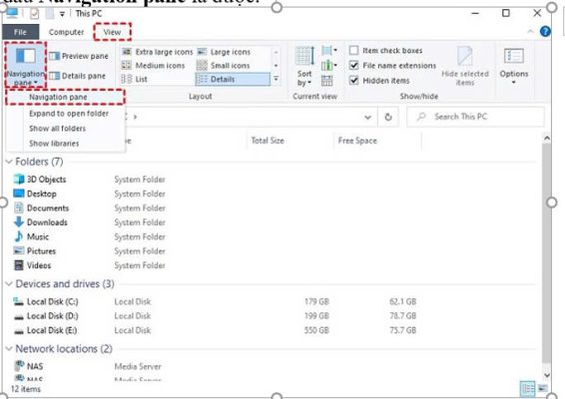Select Large icons layout

224,52
